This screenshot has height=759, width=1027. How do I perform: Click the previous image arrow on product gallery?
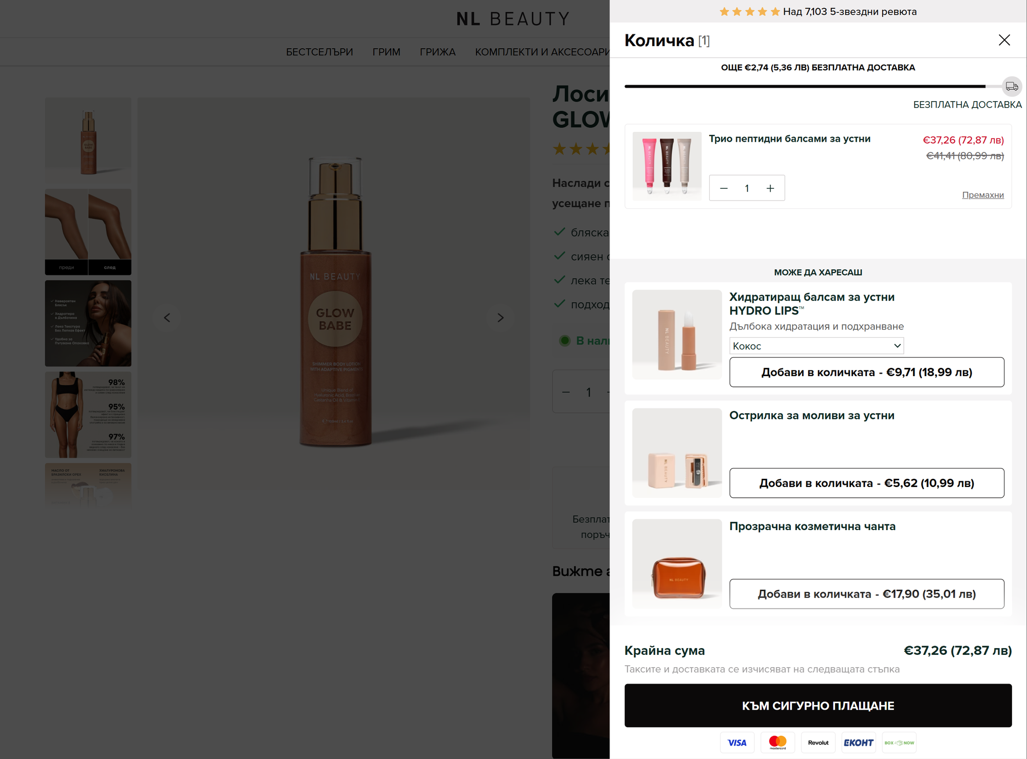pos(167,318)
